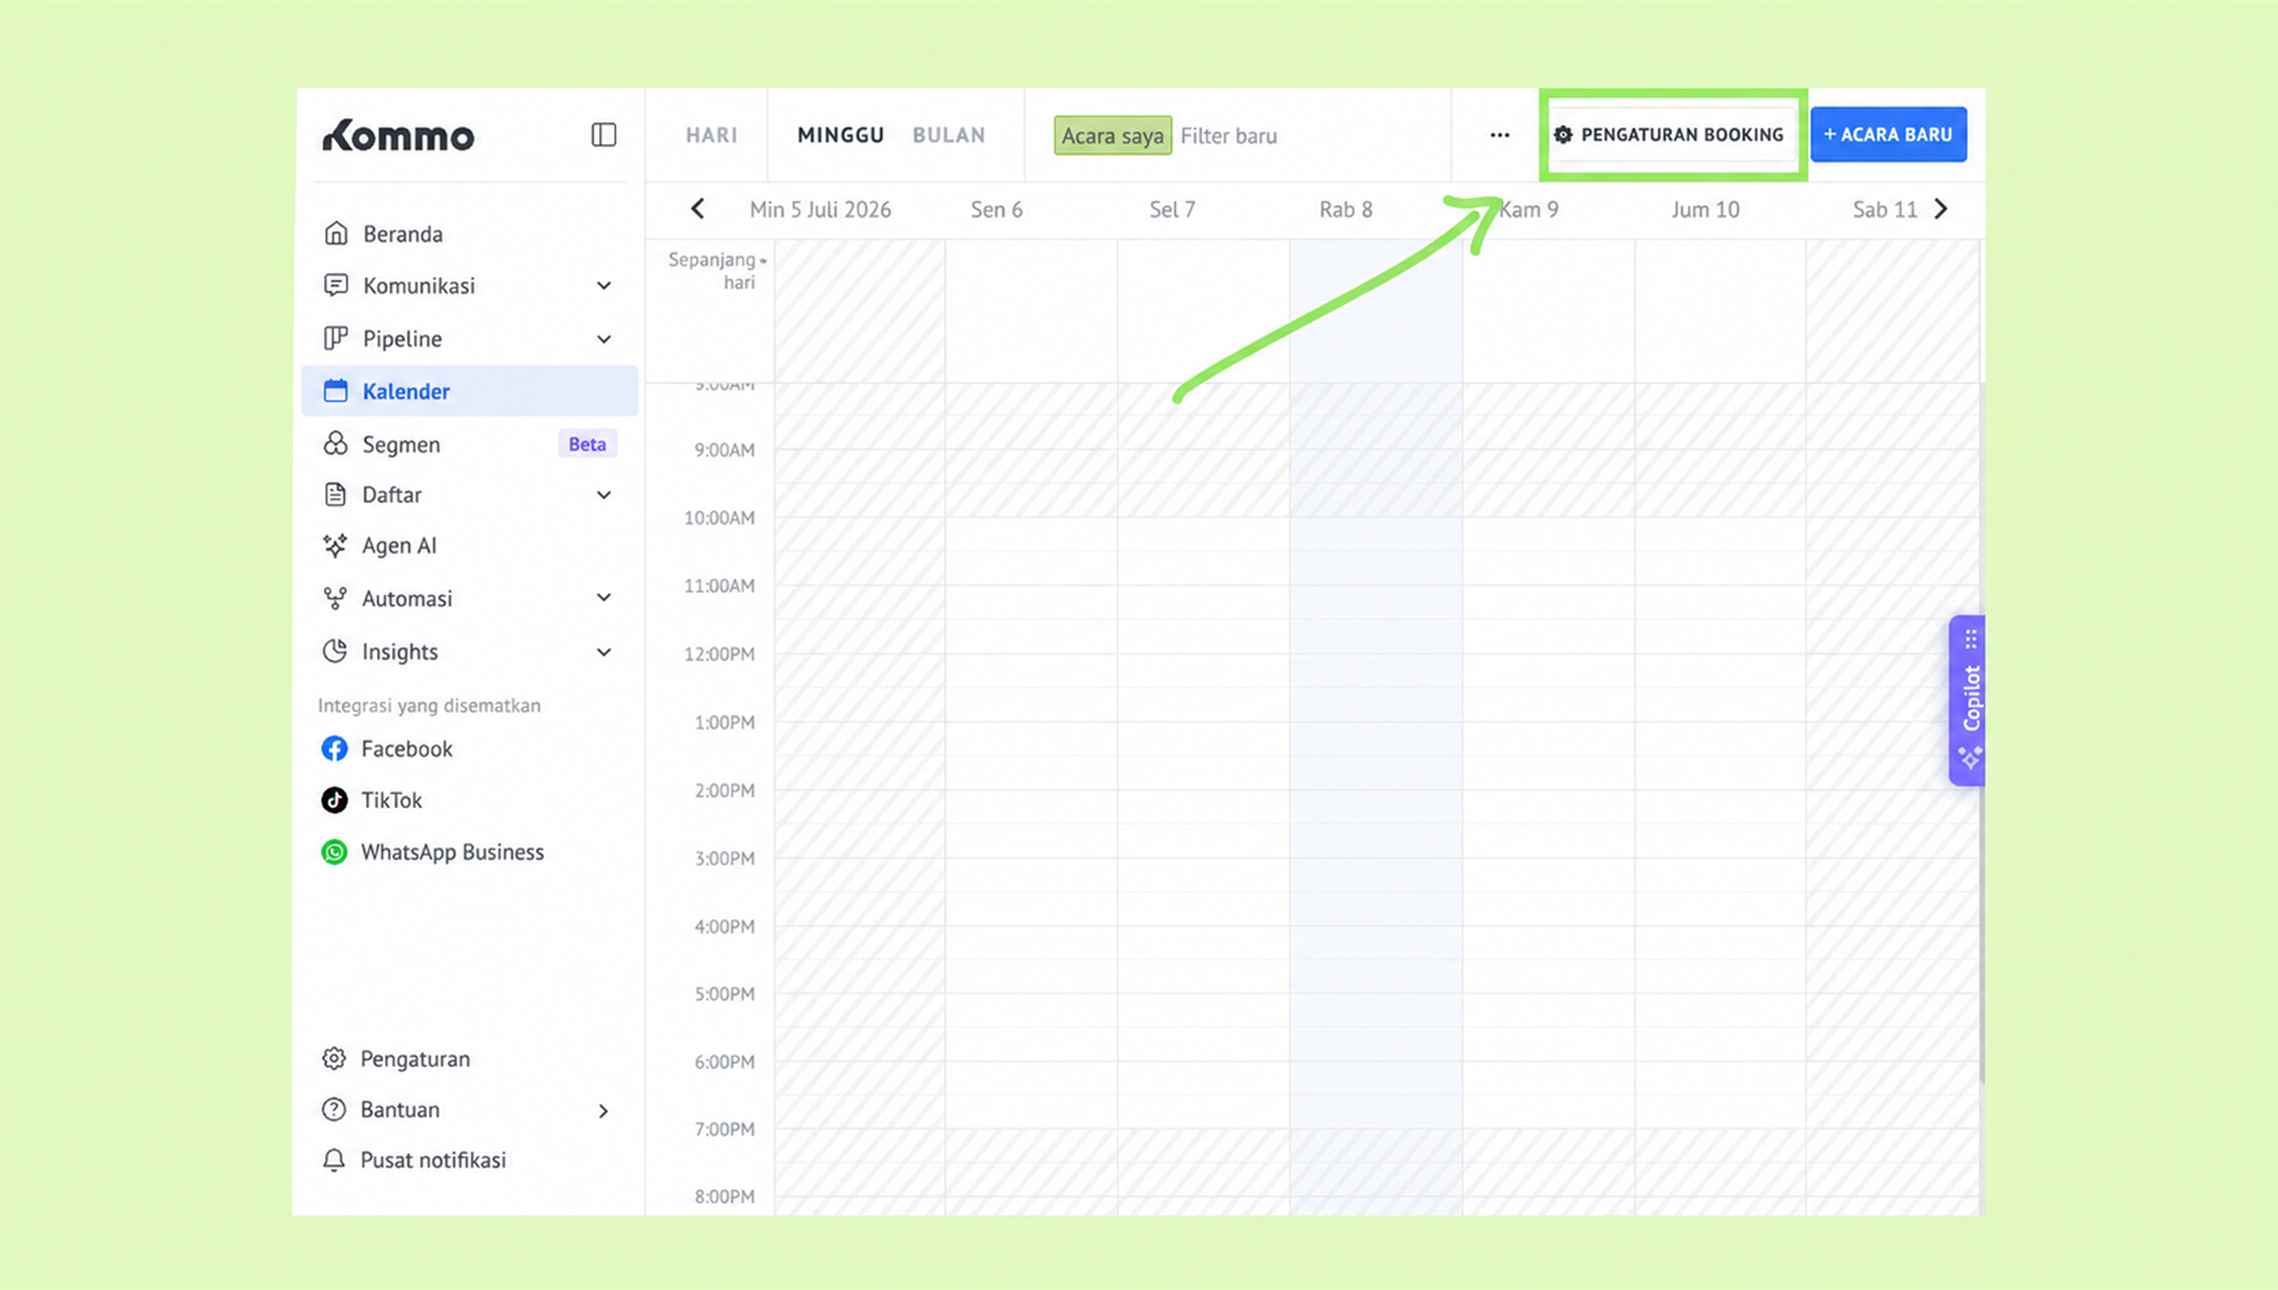
Task: Open the Facebook pinned integration
Action: 469,749
